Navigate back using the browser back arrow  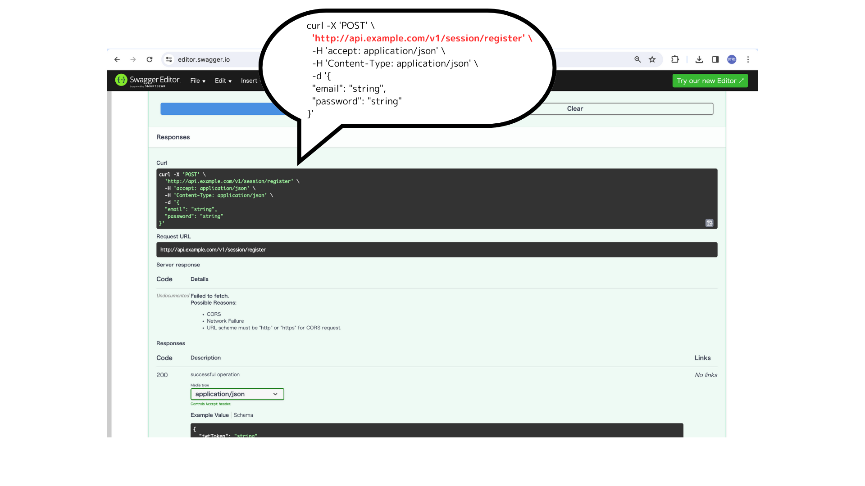click(x=117, y=59)
